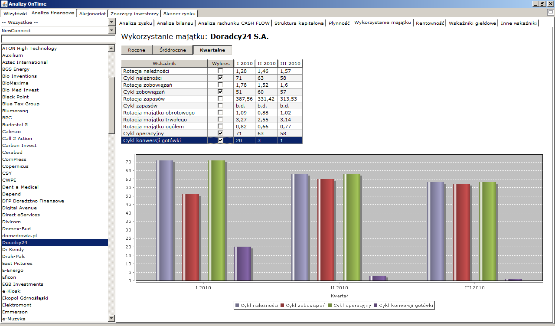The height and width of the screenshot is (326, 555).
Task: Select Carbon Invest in company list
Action: pyautogui.click(x=54, y=145)
